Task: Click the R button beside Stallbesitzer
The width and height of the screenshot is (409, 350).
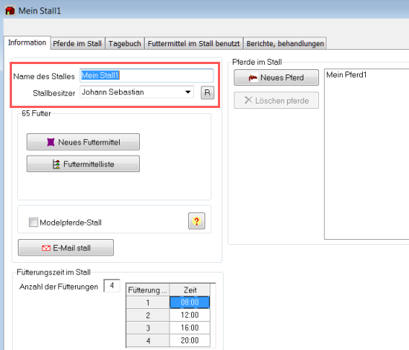Action: point(207,93)
